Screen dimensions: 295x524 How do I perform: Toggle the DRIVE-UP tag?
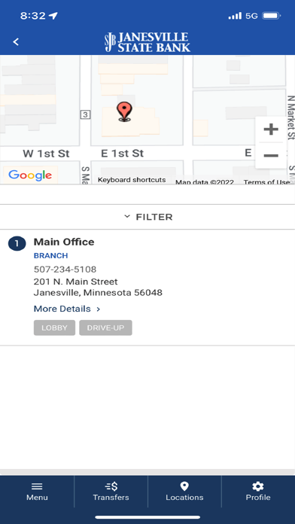coord(105,327)
